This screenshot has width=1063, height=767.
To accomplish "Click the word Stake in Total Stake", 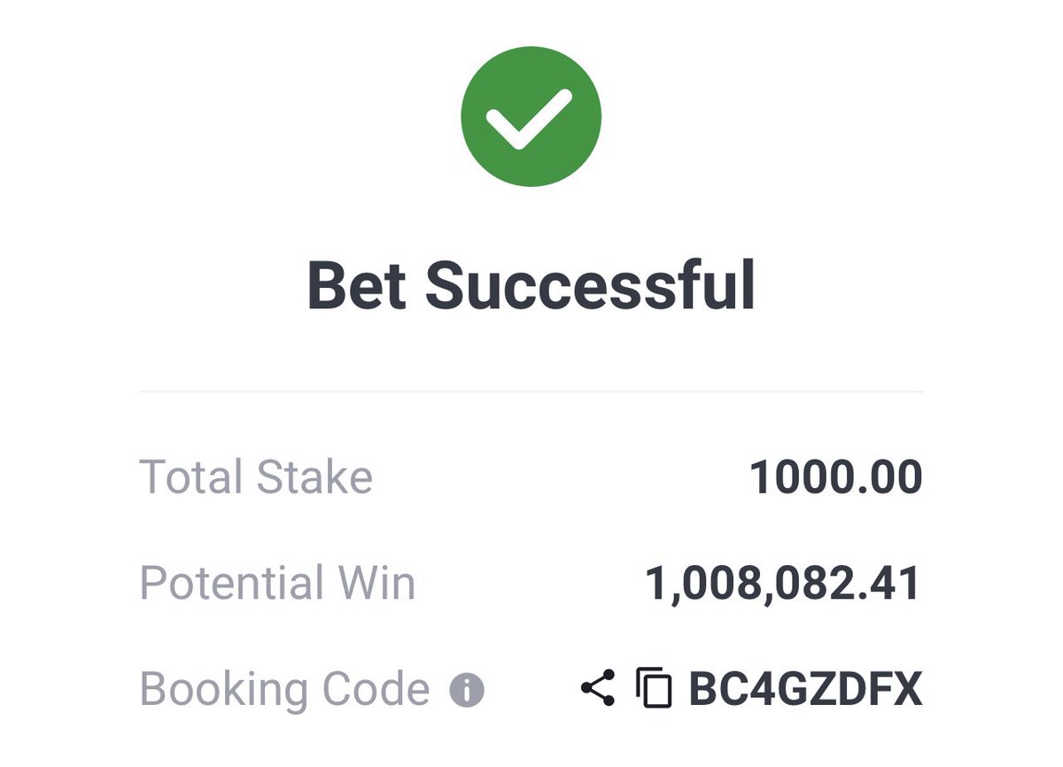I will coord(314,476).
